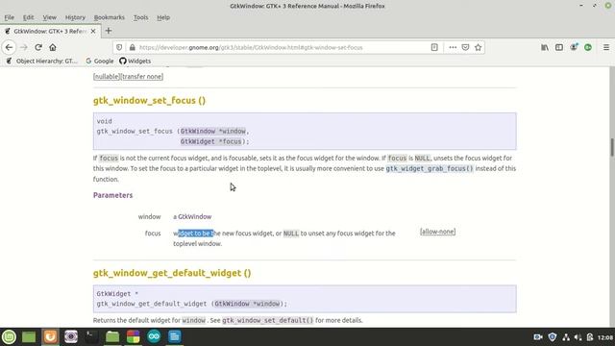
Task: Open GtkWidget *focus type link
Action: click(x=211, y=141)
